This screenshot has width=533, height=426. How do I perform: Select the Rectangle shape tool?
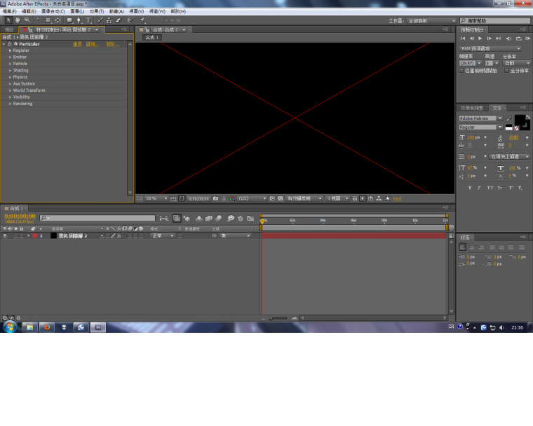point(69,20)
